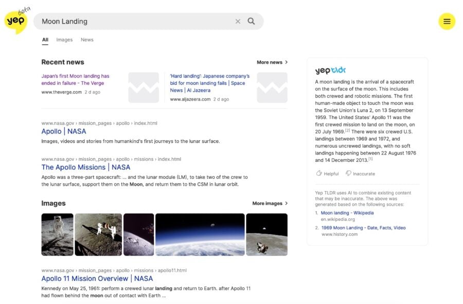
Task: Open the yellow hamburger menu
Action: 447,21
